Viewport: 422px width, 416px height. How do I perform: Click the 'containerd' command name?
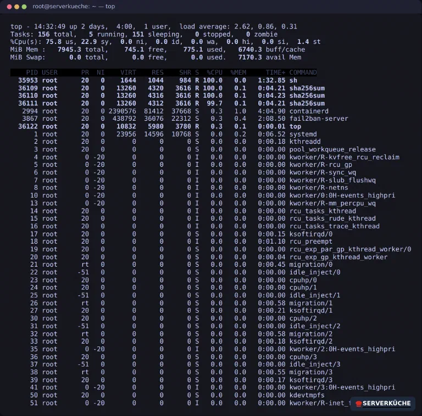[309, 111]
